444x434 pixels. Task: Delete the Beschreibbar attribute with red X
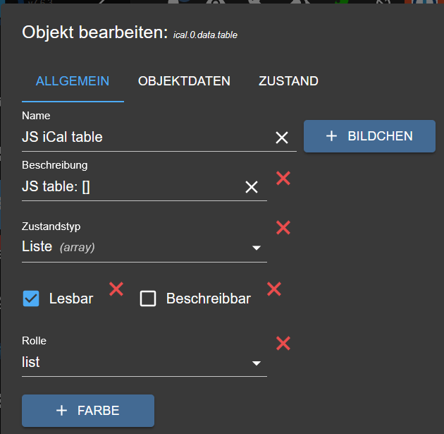click(274, 289)
